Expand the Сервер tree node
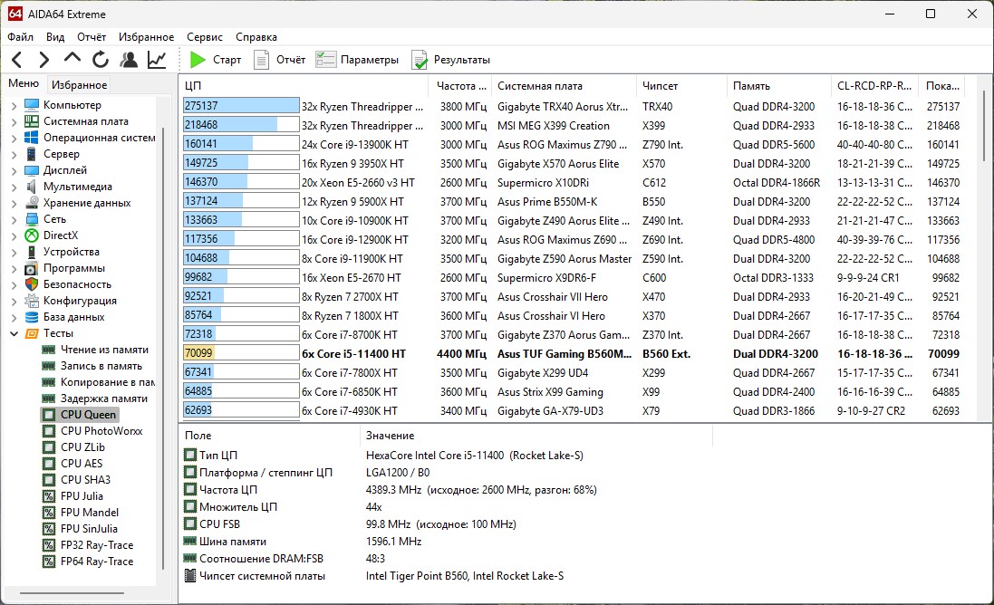The width and height of the screenshot is (994, 605). tap(14, 155)
